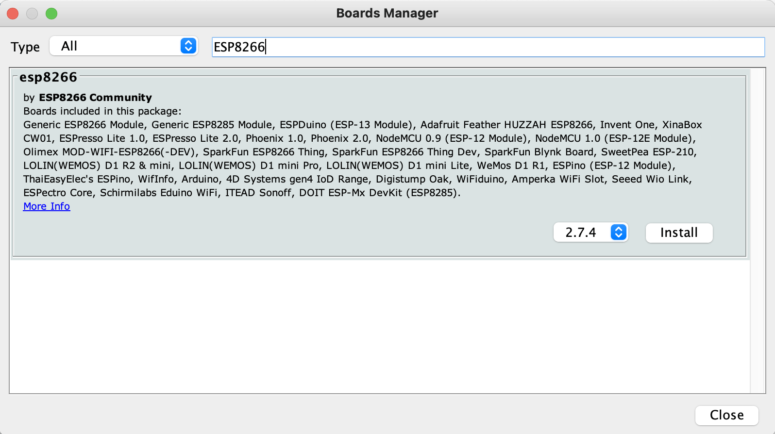The height and width of the screenshot is (434, 775).
Task: Install the esp8266 board package
Action: pyautogui.click(x=679, y=233)
